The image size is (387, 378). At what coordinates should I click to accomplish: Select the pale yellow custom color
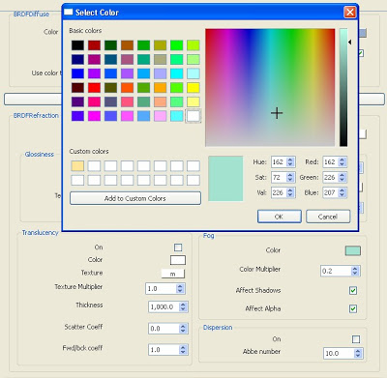click(x=77, y=166)
